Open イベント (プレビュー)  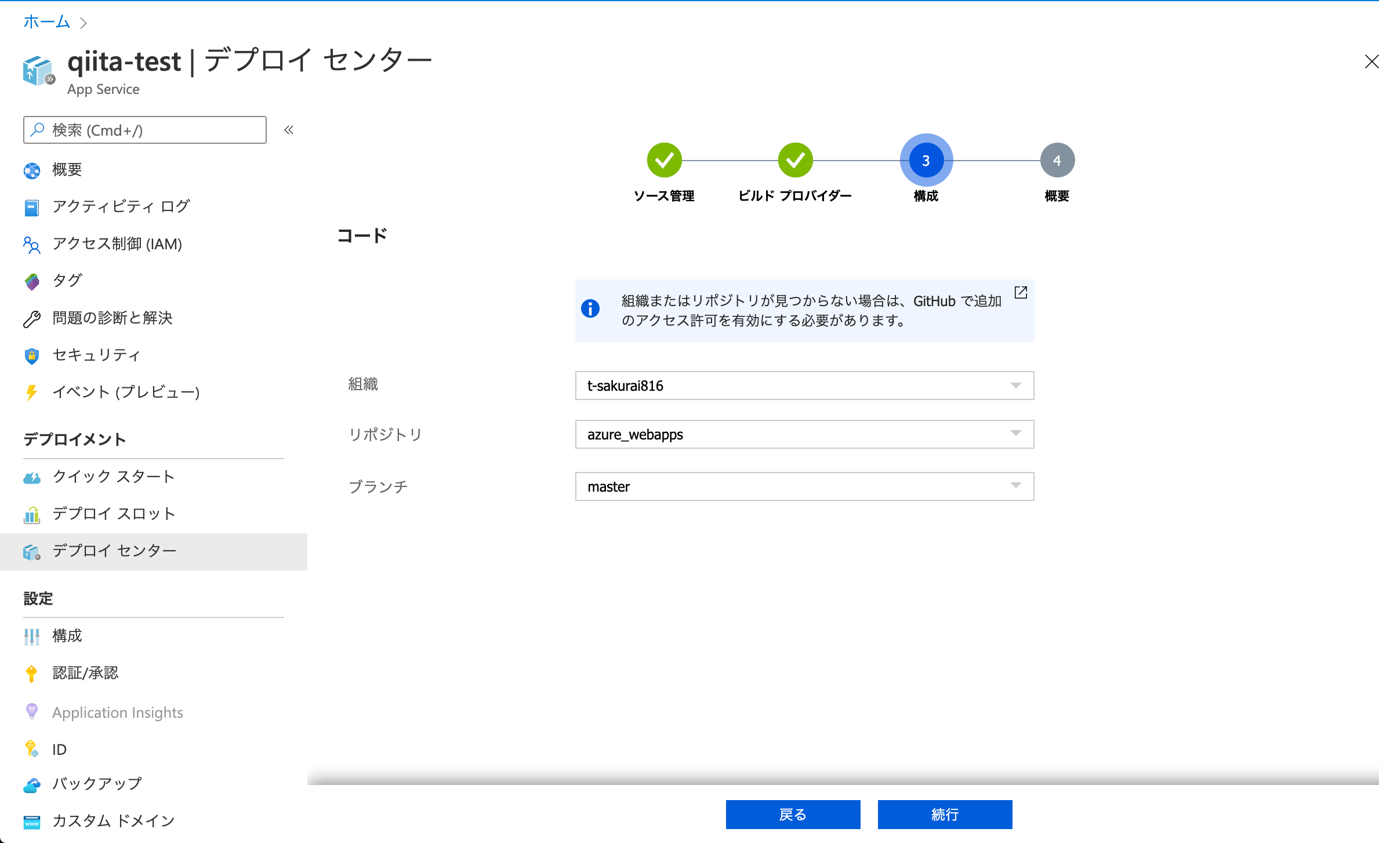126,392
